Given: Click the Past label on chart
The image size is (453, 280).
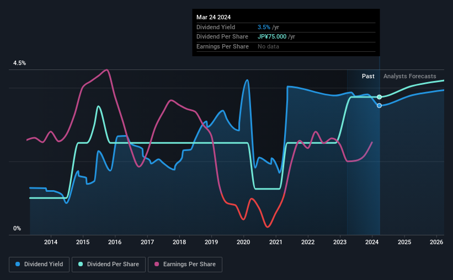Looking at the screenshot, I should pos(368,76).
